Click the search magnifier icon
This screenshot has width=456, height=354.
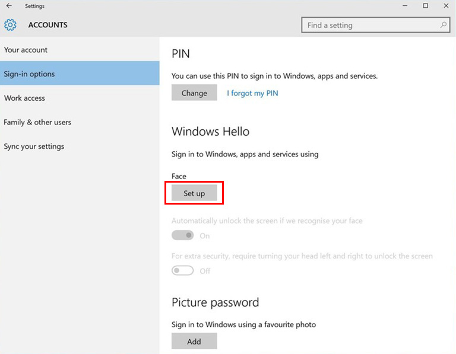(x=443, y=25)
